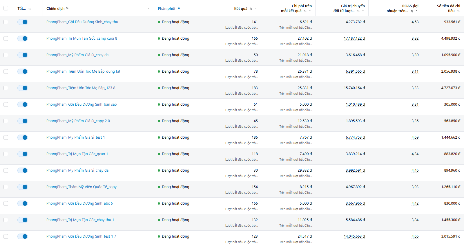Click sort arrows next to Kết quả header

251,9
